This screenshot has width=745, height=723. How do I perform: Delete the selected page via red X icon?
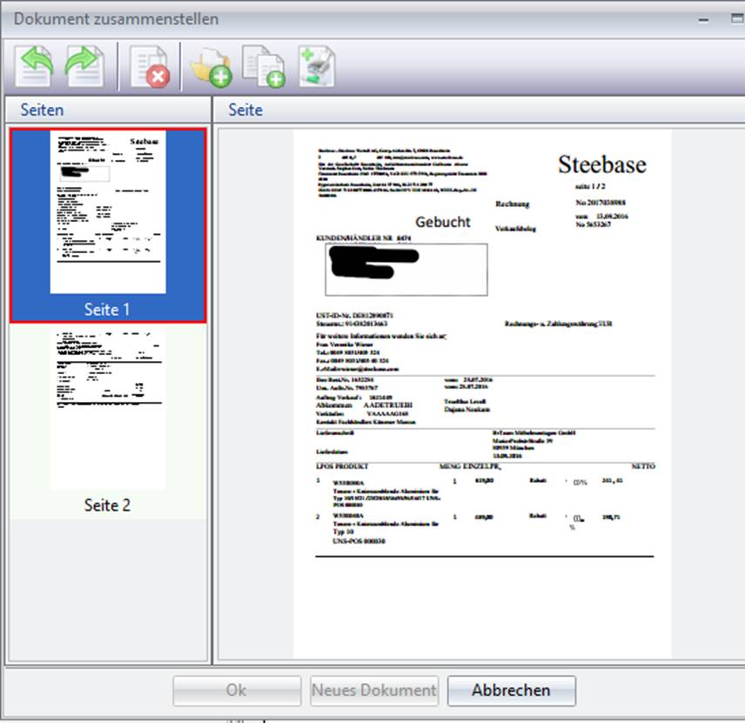point(150,66)
